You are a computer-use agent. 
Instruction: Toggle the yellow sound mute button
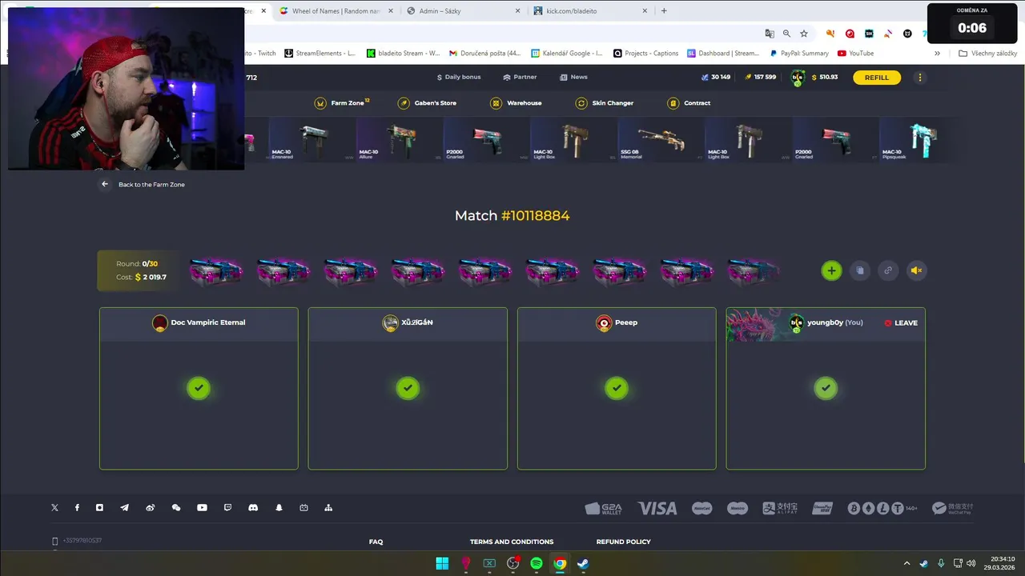coord(917,270)
